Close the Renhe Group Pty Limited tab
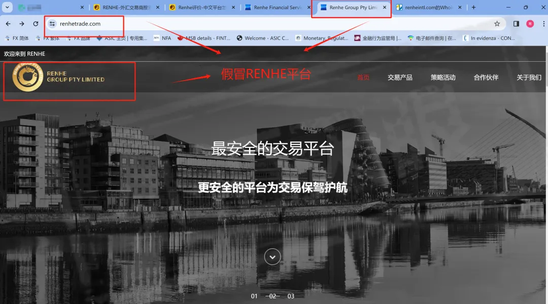This screenshot has height=304, width=548. [385, 7]
